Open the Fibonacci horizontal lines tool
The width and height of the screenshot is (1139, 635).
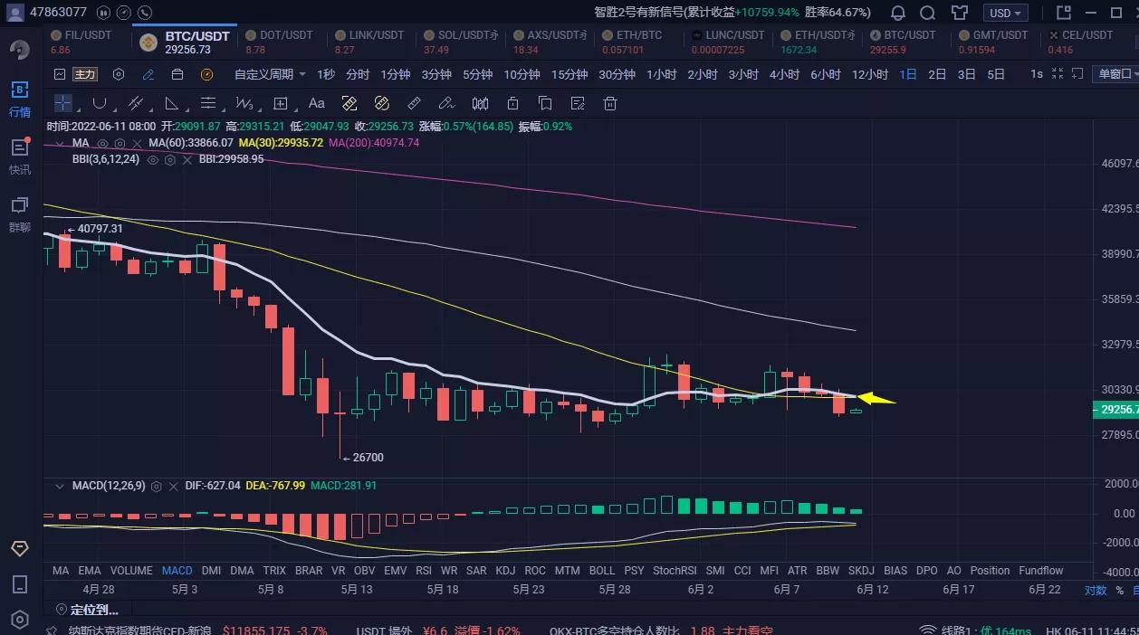(208, 103)
